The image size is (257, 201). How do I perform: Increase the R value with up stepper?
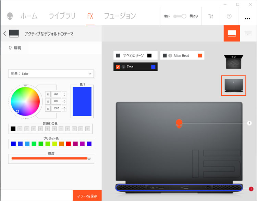[x=64, y=93]
